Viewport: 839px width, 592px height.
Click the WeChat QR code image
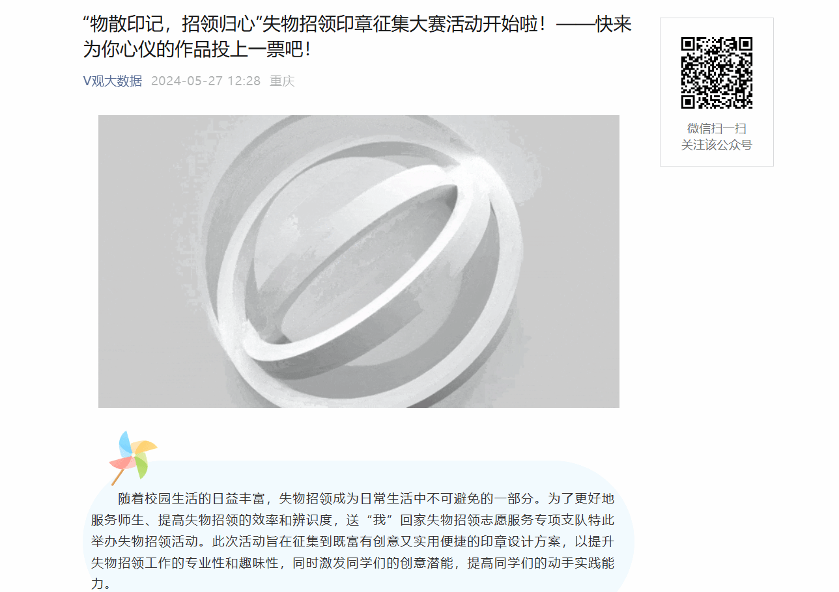click(717, 73)
